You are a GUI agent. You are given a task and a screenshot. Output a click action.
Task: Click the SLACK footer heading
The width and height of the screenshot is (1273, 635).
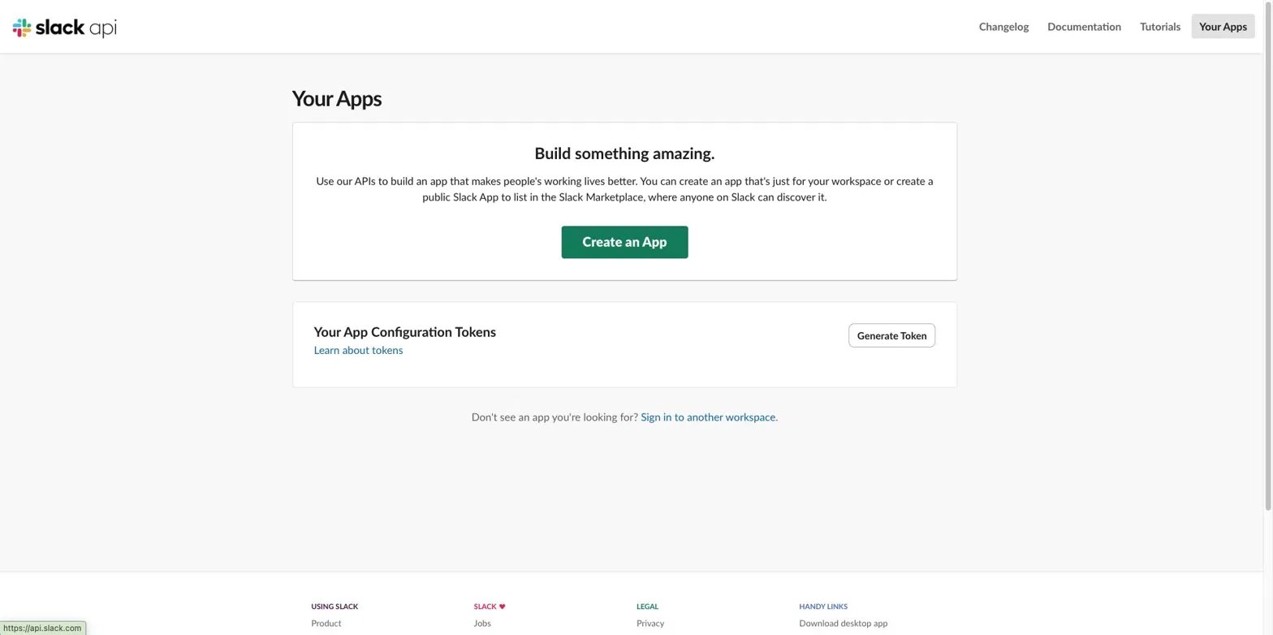(x=485, y=607)
